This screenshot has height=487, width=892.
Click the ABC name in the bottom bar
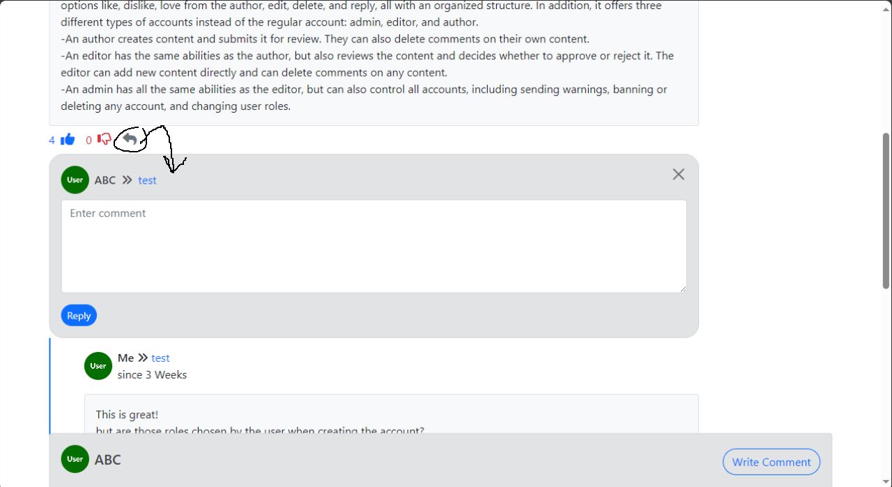pyautogui.click(x=108, y=460)
